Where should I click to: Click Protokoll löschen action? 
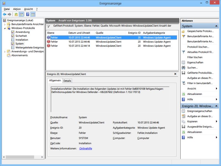click(198, 47)
